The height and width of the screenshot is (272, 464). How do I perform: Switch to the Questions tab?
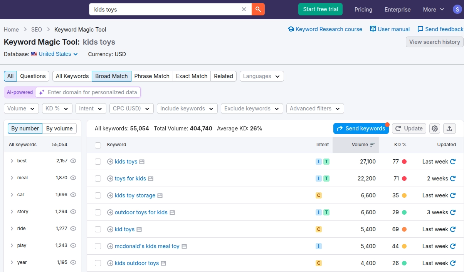(x=33, y=76)
